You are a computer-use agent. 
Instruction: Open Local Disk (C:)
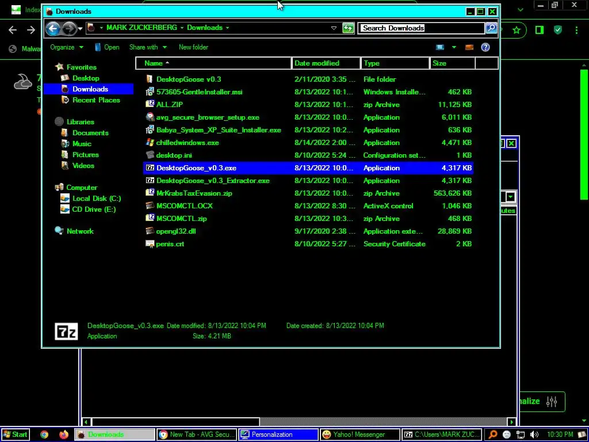coord(96,199)
